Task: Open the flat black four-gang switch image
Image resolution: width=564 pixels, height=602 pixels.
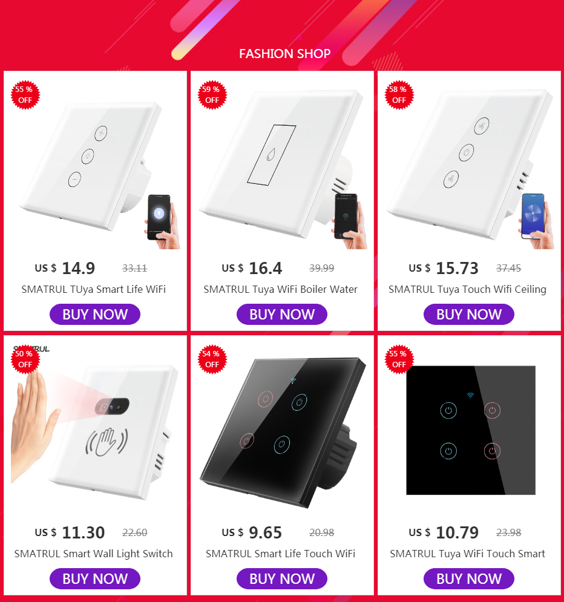Action: tap(471, 430)
